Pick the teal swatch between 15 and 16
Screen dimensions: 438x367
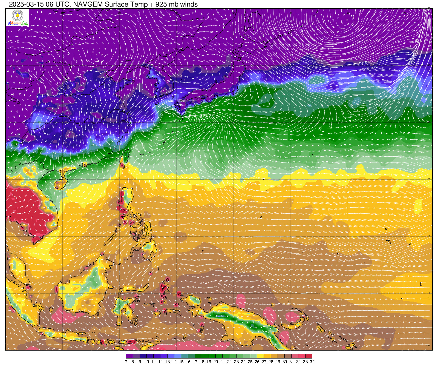pos(185,356)
